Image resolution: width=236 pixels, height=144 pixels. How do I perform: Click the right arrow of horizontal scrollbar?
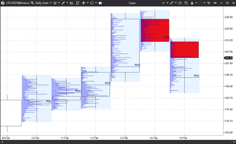click(x=234, y=142)
